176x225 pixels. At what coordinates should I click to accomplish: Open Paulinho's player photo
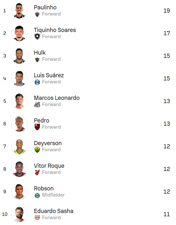pyautogui.click(x=19, y=11)
